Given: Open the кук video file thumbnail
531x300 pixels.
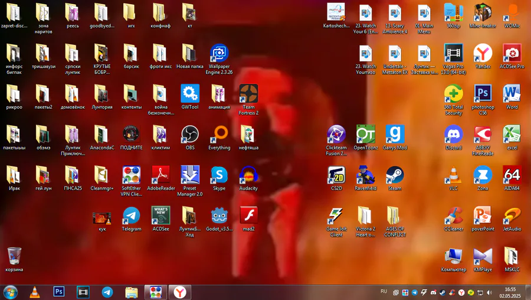Looking at the screenshot, I should pos(102,218).
